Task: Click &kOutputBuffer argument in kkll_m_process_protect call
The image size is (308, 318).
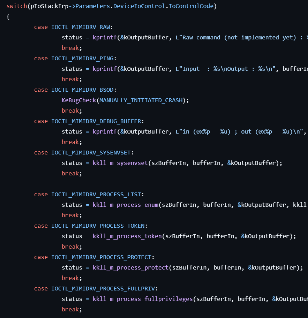Action: (x=272, y=268)
